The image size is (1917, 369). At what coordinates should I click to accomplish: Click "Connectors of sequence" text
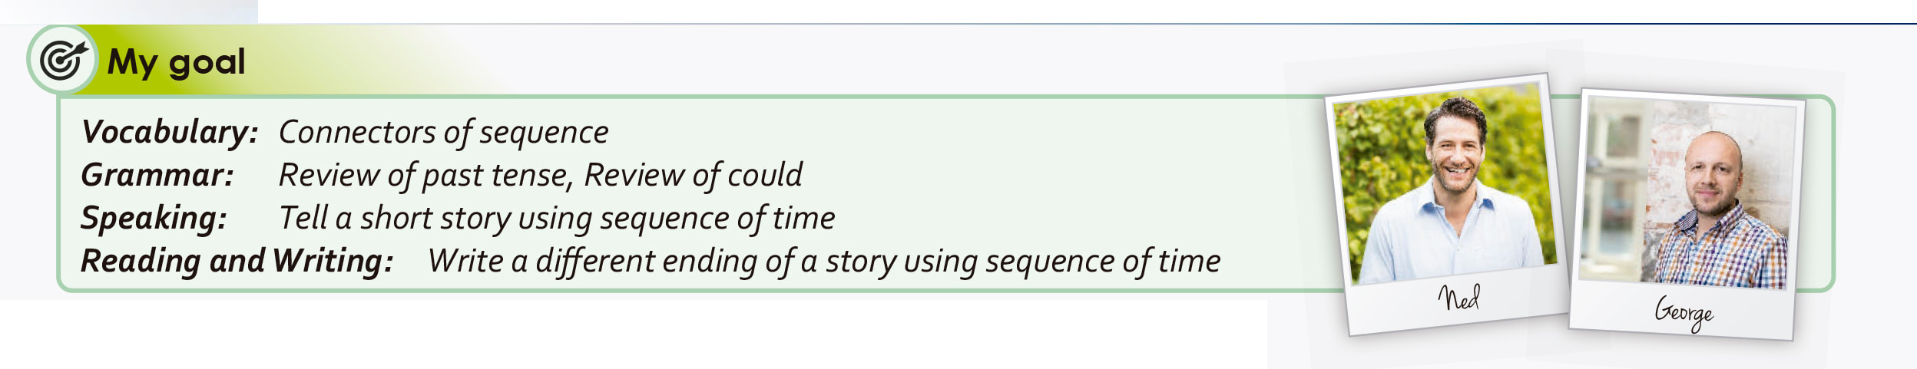pyautogui.click(x=443, y=132)
